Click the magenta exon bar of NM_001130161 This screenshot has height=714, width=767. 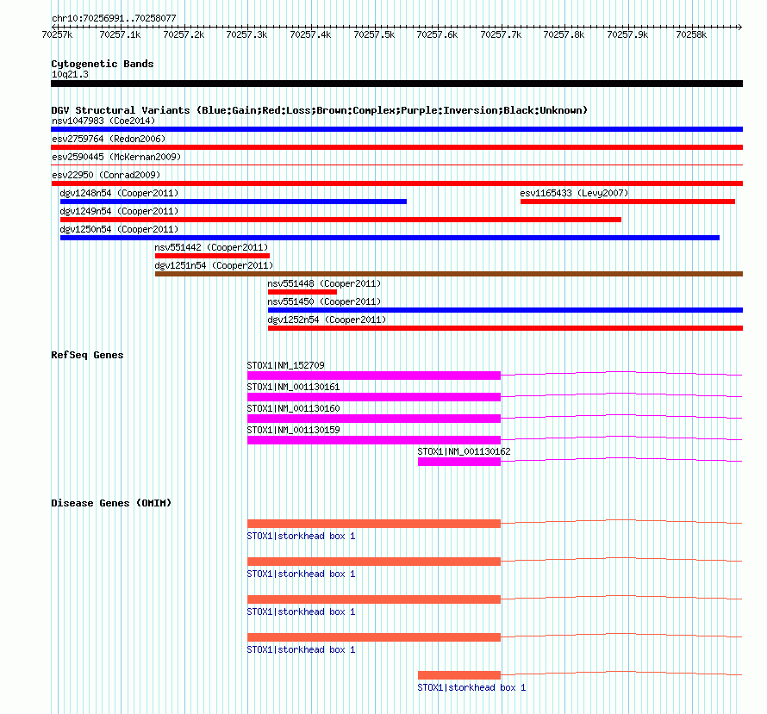coord(374,397)
